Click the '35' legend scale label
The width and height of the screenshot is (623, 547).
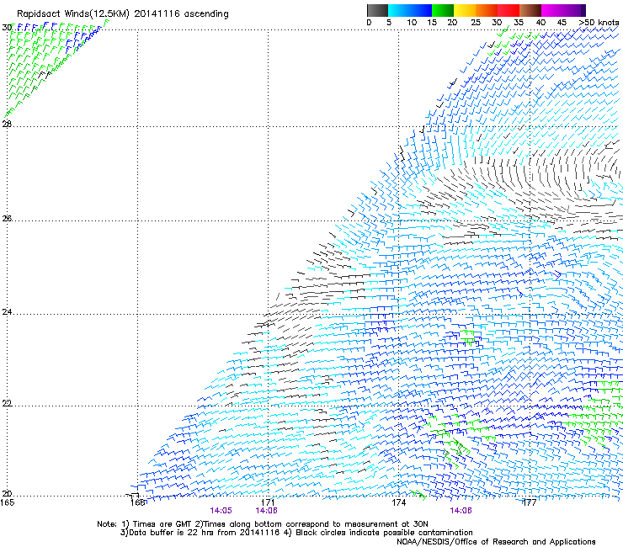pyautogui.click(x=519, y=23)
